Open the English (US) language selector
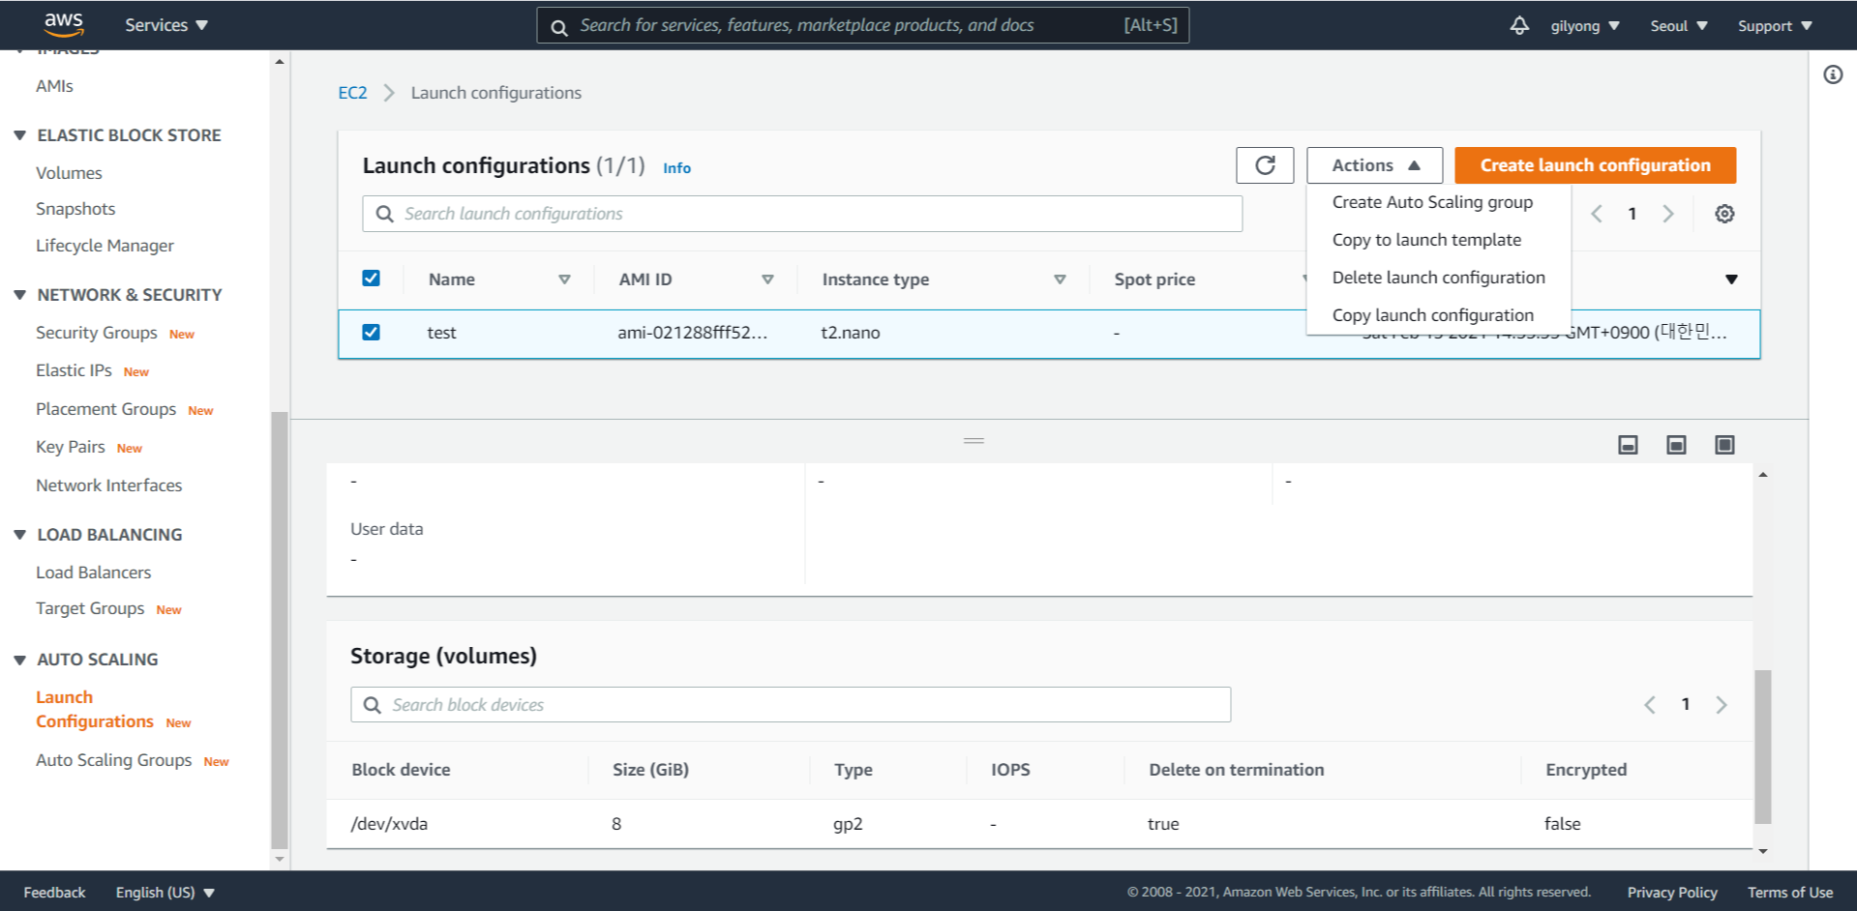Image resolution: width=1857 pixels, height=911 pixels. pos(165,893)
